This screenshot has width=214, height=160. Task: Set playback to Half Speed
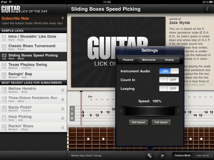pyautogui.click(x=138, y=122)
